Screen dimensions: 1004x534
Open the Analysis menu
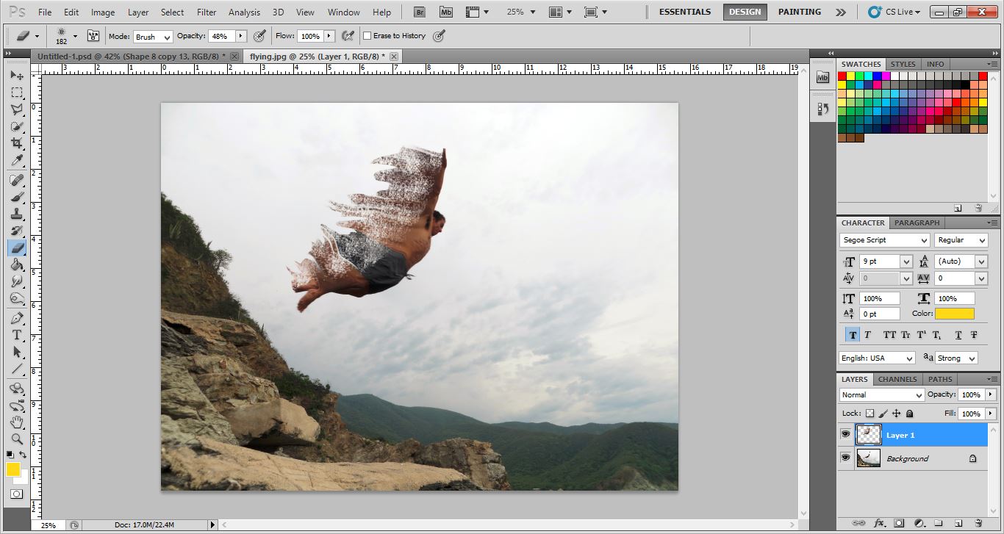click(244, 12)
